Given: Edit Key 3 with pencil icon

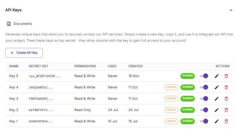Looking at the screenshot, I should [x=217, y=99].
